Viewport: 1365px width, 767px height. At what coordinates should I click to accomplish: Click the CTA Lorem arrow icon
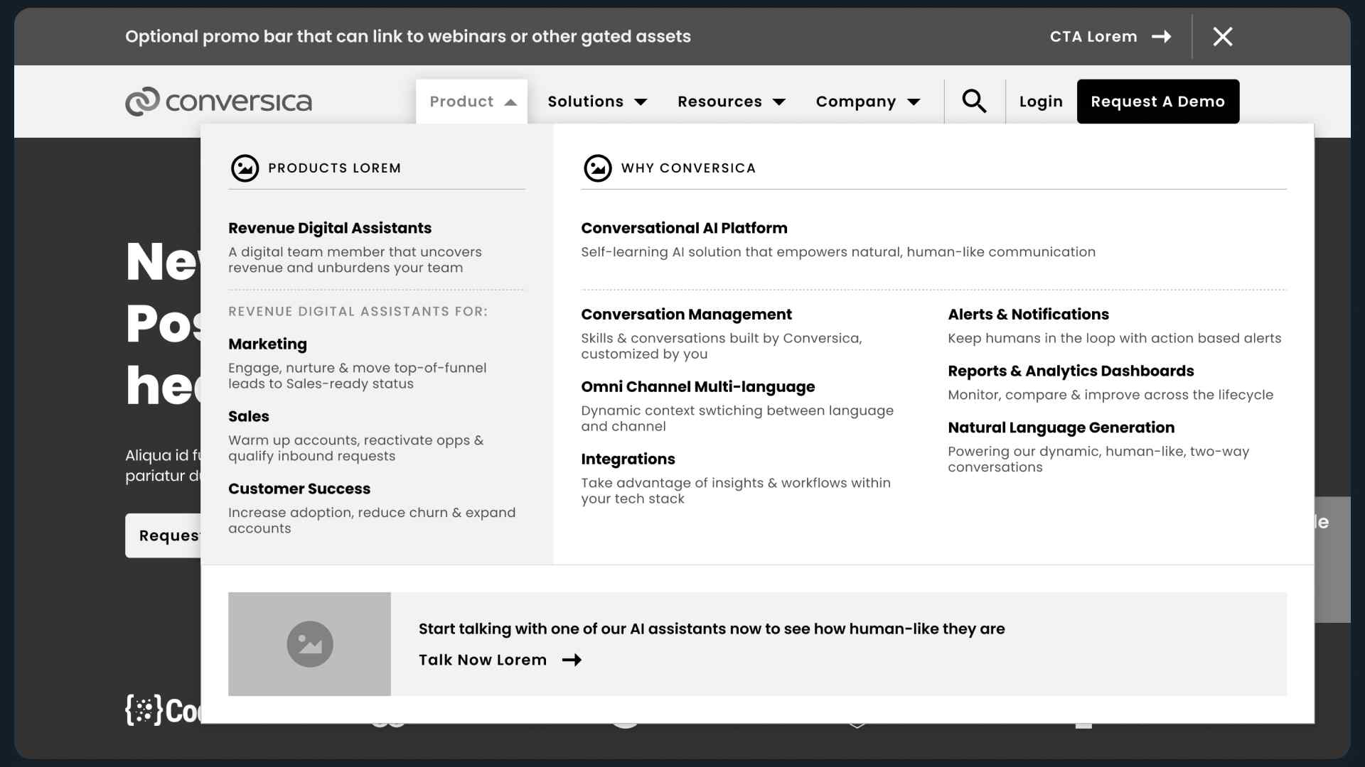click(1161, 37)
